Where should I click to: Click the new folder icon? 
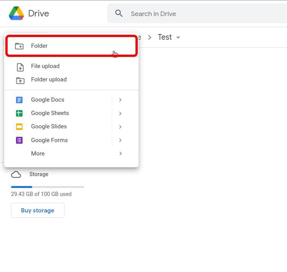point(19,46)
